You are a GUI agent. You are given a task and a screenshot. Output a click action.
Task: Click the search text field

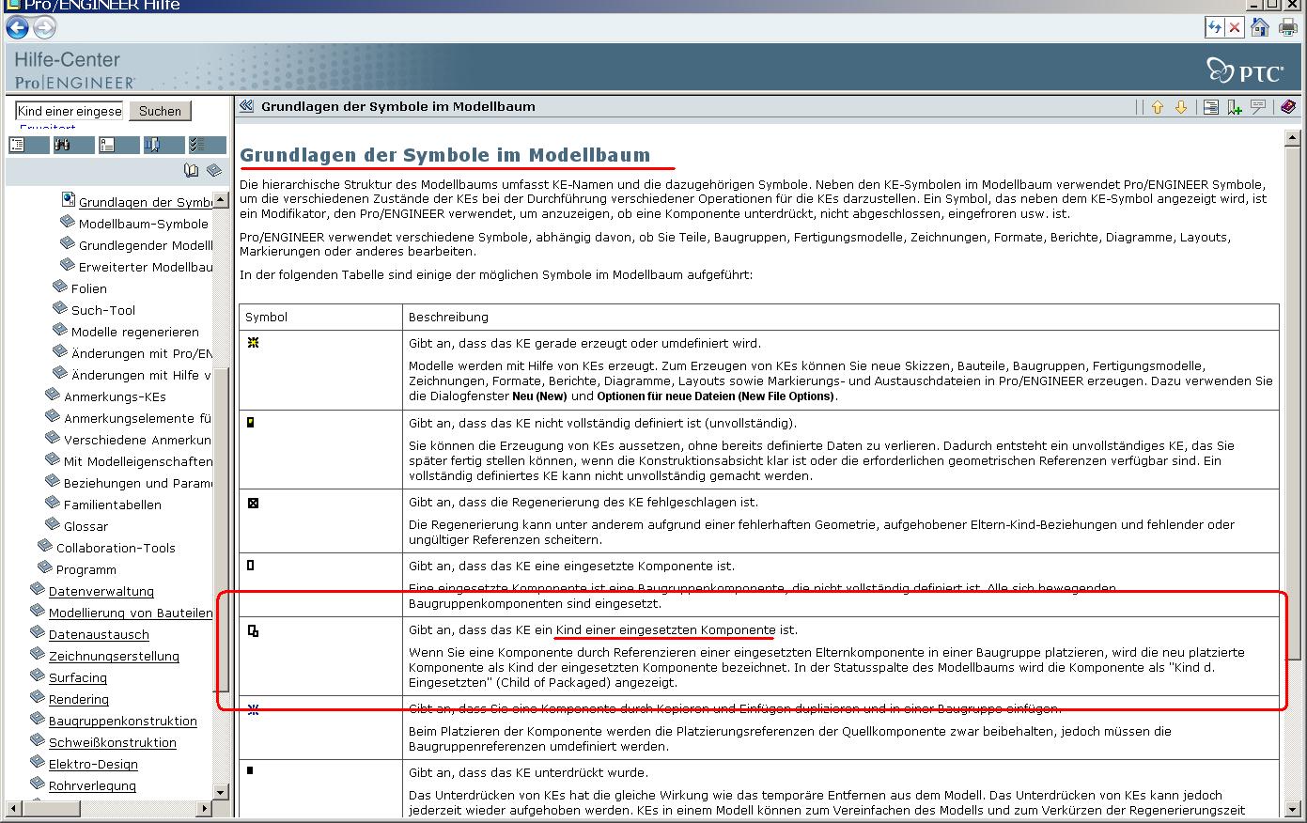click(x=70, y=111)
